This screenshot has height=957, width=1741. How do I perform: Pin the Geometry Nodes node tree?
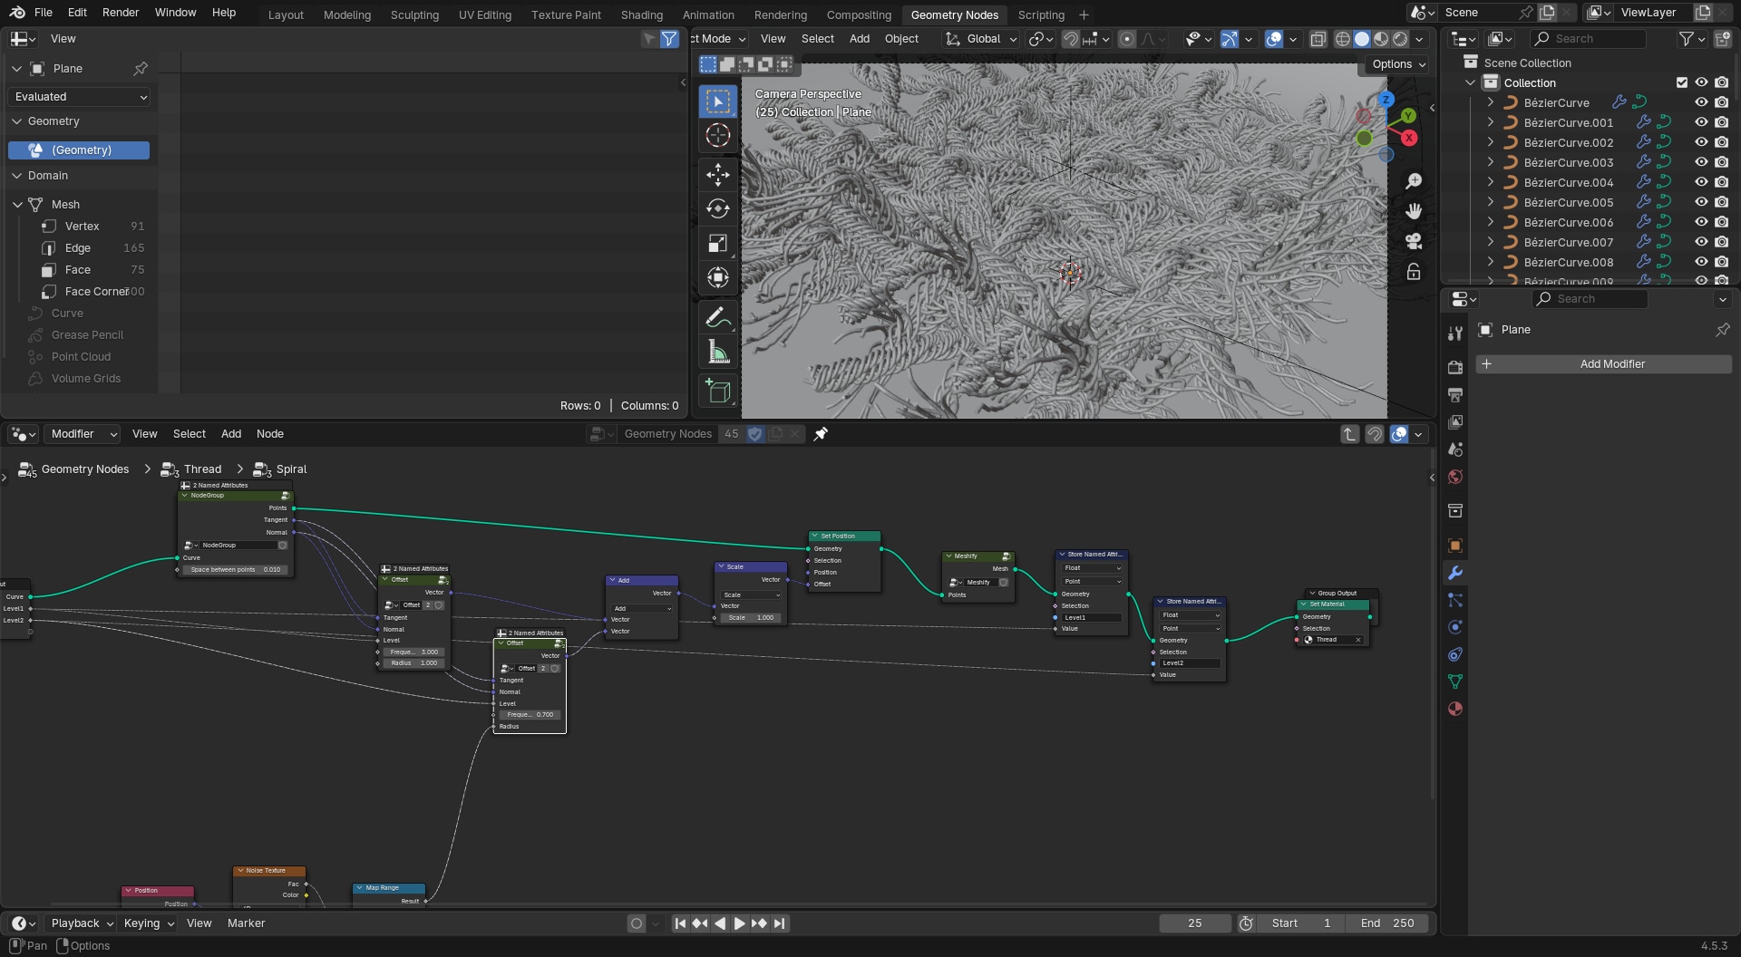pyautogui.click(x=821, y=434)
